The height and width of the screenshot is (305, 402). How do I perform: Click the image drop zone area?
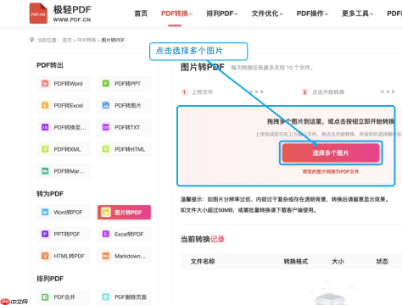[286, 146]
